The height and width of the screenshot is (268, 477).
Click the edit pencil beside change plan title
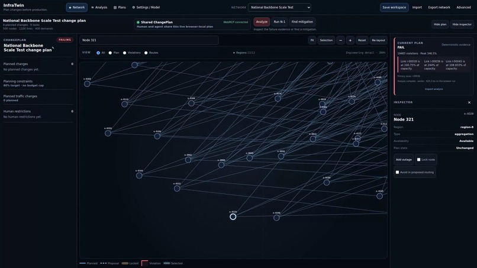pyautogui.click(x=53, y=48)
